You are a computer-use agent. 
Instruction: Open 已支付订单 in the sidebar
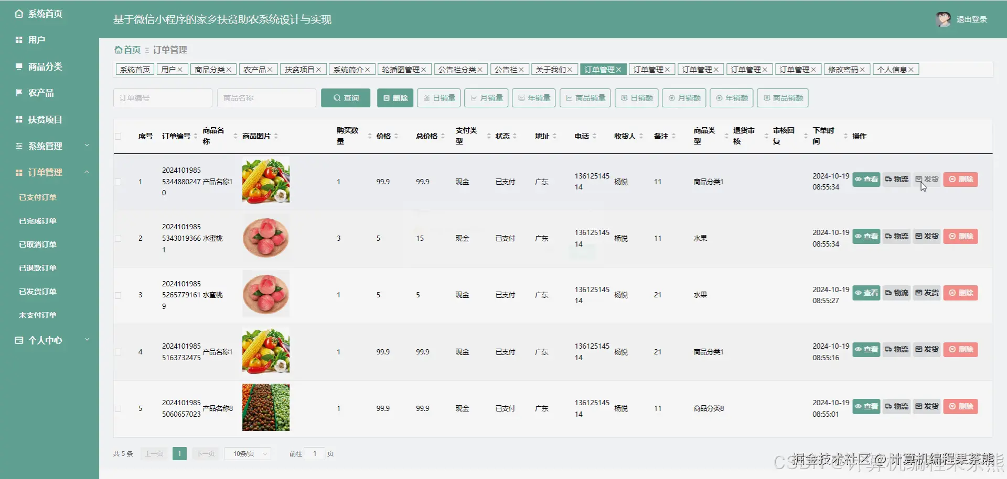coord(38,197)
